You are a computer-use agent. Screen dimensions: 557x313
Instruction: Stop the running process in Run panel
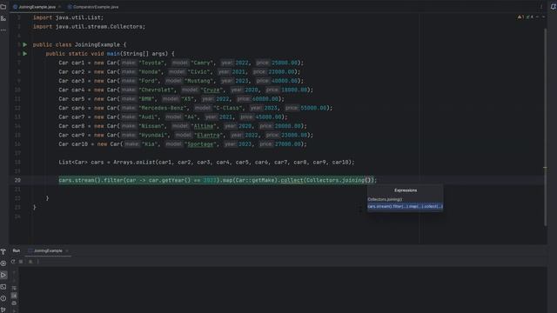click(21, 262)
